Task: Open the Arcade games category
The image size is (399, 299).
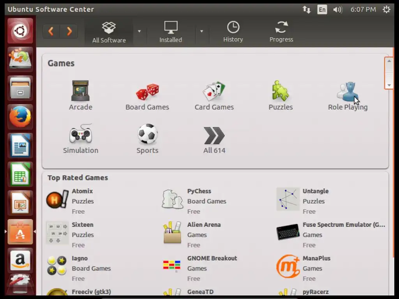Action: click(x=80, y=95)
